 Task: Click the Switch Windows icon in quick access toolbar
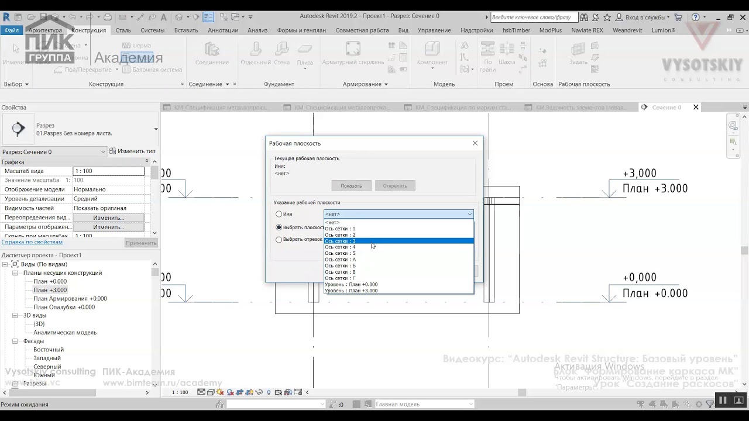(235, 17)
